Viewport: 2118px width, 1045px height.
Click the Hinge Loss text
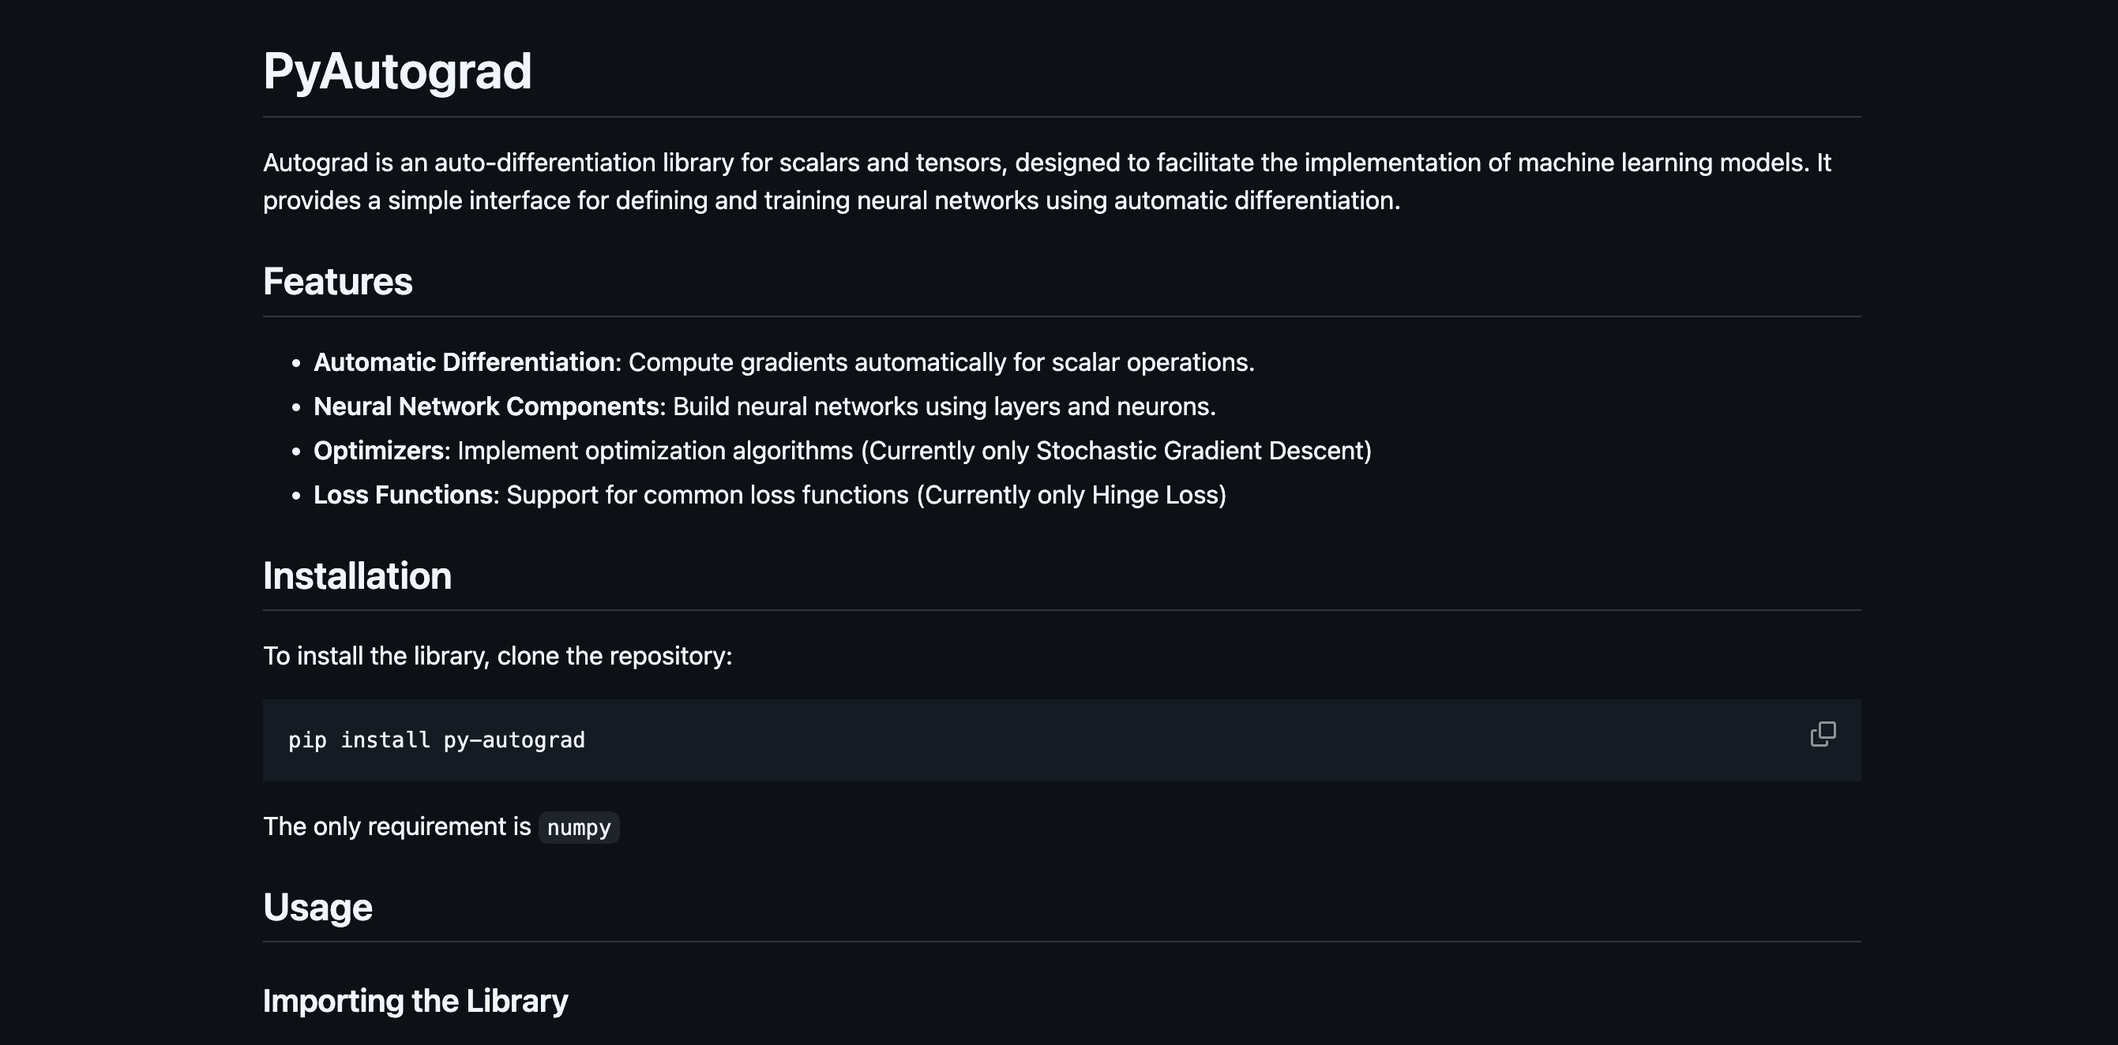click(x=1158, y=496)
